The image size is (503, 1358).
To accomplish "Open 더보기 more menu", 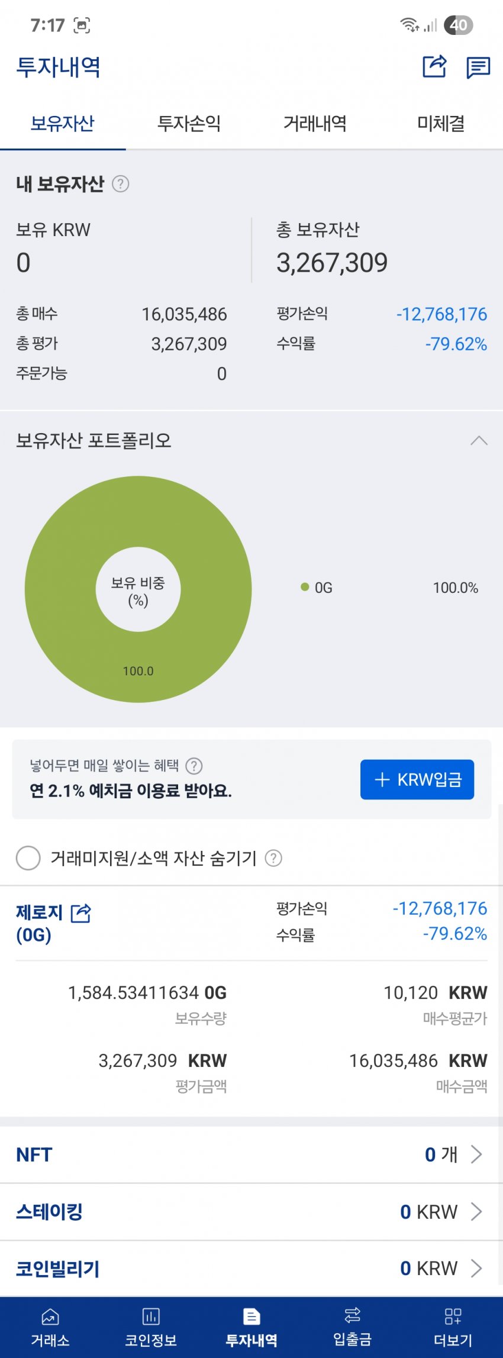I will pyautogui.click(x=453, y=1327).
